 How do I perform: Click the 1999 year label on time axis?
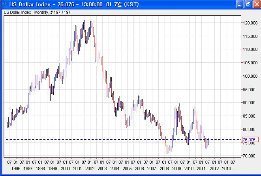point(53,169)
